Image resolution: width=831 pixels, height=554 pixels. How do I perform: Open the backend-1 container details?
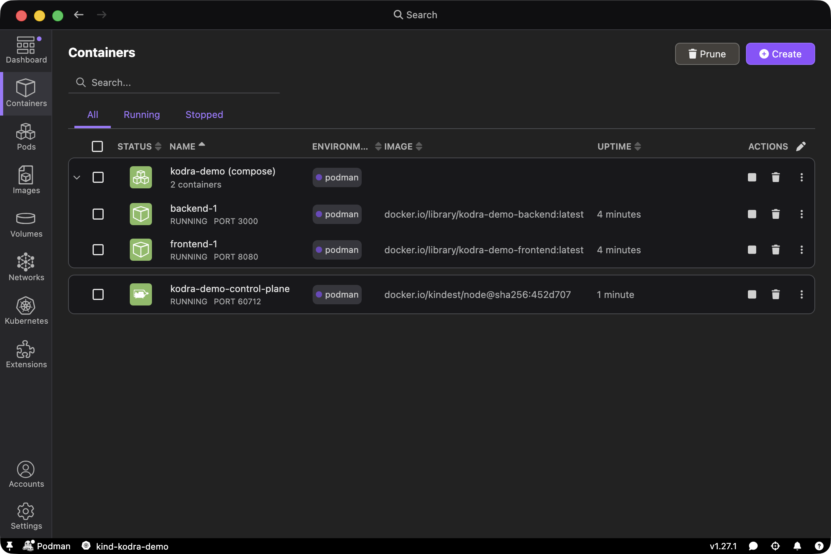(194, 208)
